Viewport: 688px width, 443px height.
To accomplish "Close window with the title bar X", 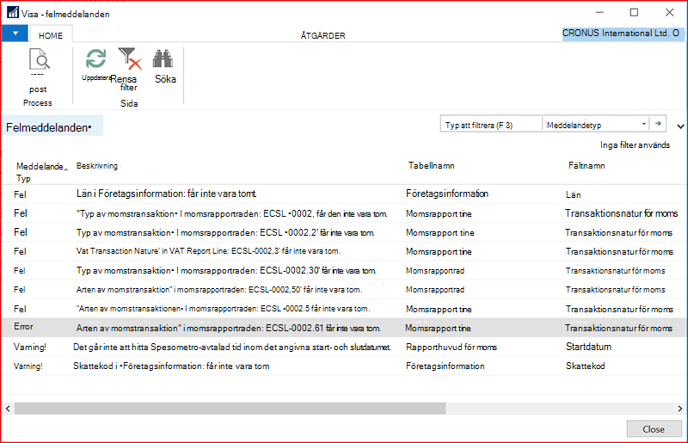I will point(670,12).
